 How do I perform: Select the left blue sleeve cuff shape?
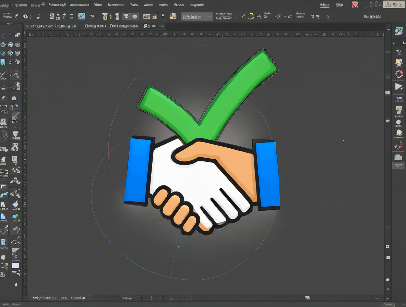(137, 170)
